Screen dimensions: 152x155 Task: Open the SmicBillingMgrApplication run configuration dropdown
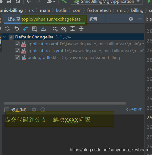pyautogui.click(x=107, y=2)
